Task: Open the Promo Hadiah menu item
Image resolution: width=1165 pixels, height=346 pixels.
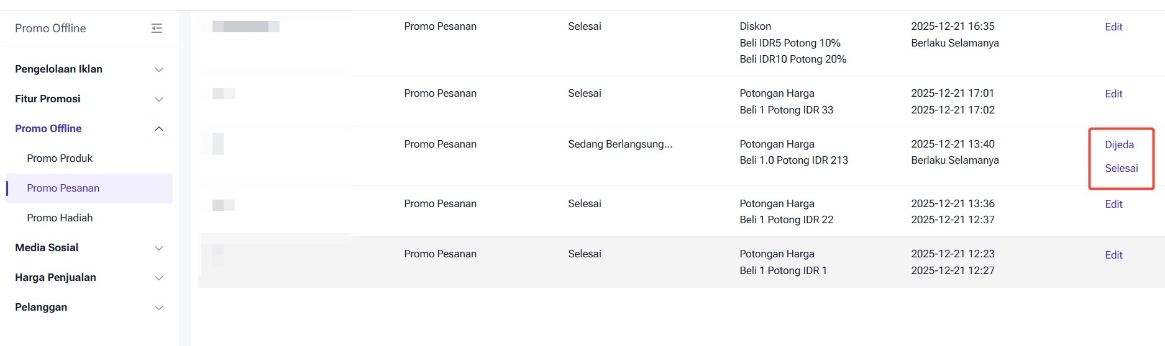Action: 60,218
